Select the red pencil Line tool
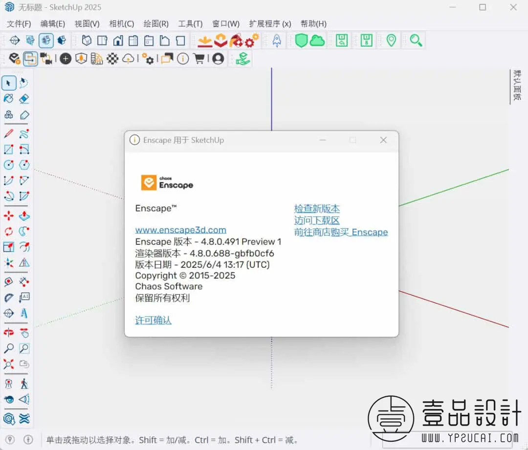528x450 pixels. point(9,133)
